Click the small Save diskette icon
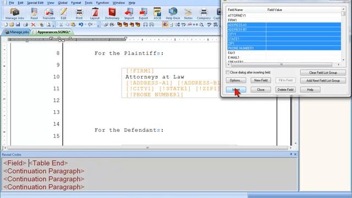This screenshot has height=198, width=352. [18, 24]
